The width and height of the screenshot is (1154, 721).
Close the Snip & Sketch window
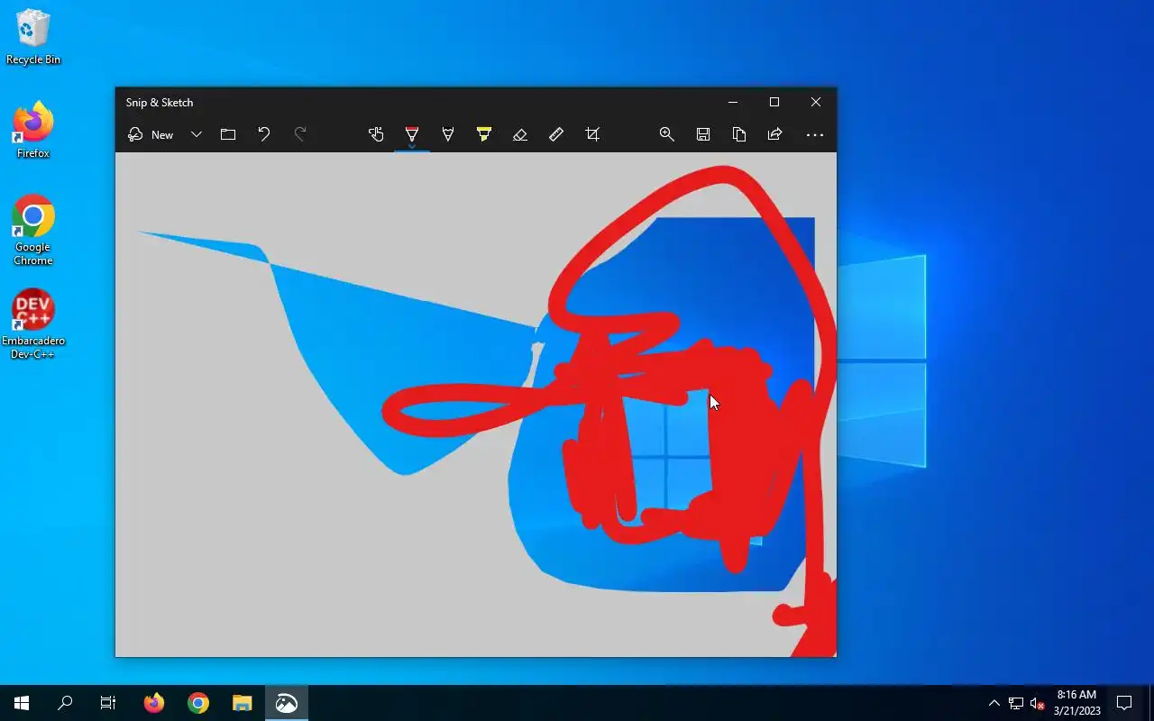click(816, 102)
